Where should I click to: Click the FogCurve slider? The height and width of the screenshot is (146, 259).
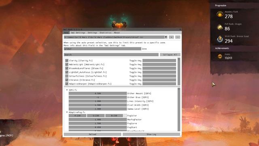pyautogui.click(x=98, y=123)
